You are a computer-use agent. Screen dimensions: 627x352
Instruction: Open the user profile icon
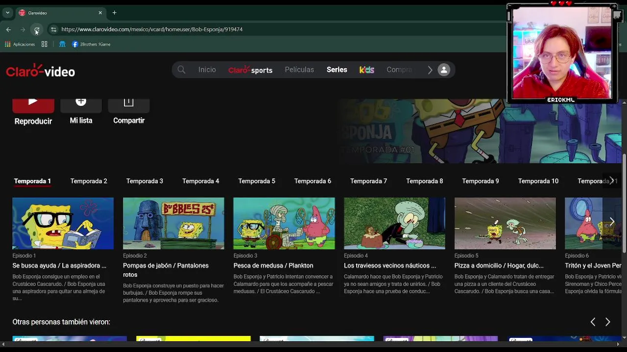(x=444, y=70)
